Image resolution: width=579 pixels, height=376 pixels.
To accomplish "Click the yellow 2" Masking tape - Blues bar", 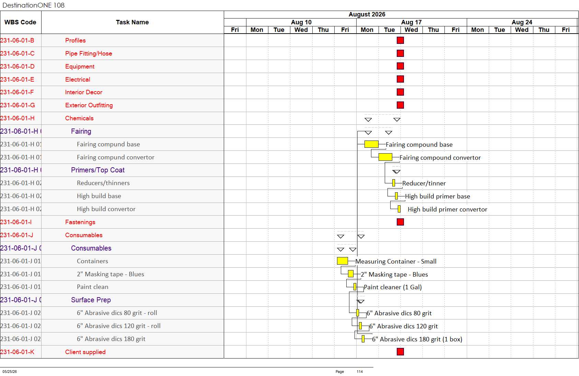I will click(351, 274).
